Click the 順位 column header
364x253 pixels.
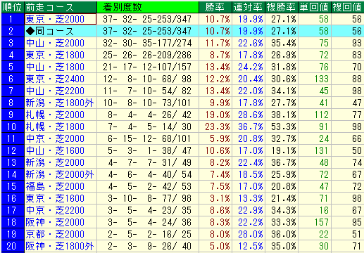pyautogui.click(x=13, y=7)
